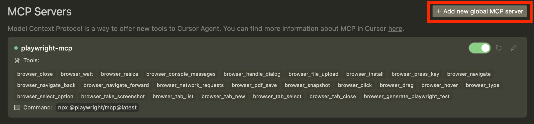Click Add new global MCP server
534x124 pixels.
click(x=480, y=12)
